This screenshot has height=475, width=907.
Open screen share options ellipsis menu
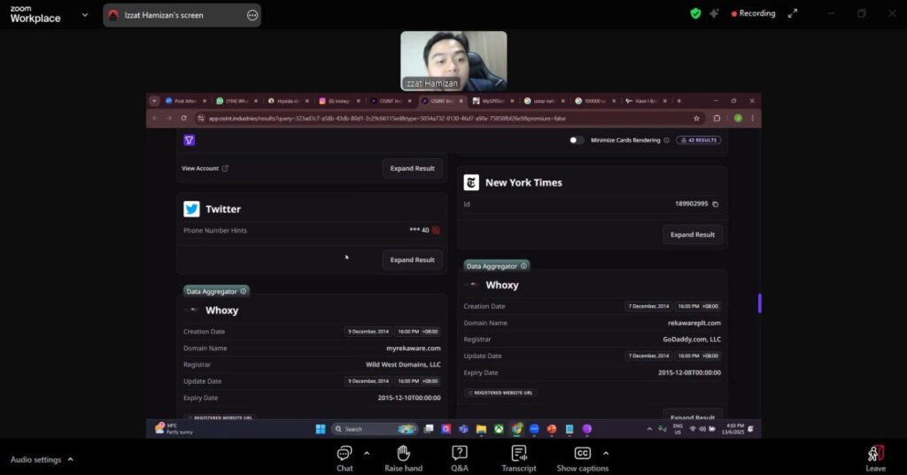coord(252,15)
